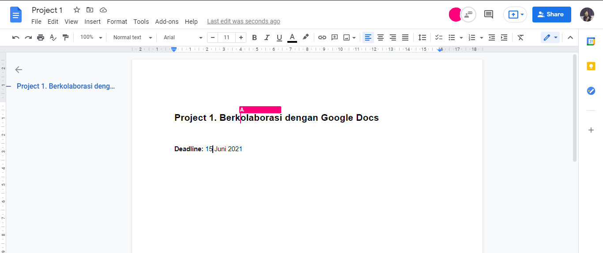Screen dimensions: 603x253
Task: Open the Format menu
Action: [x=117, y=22]
